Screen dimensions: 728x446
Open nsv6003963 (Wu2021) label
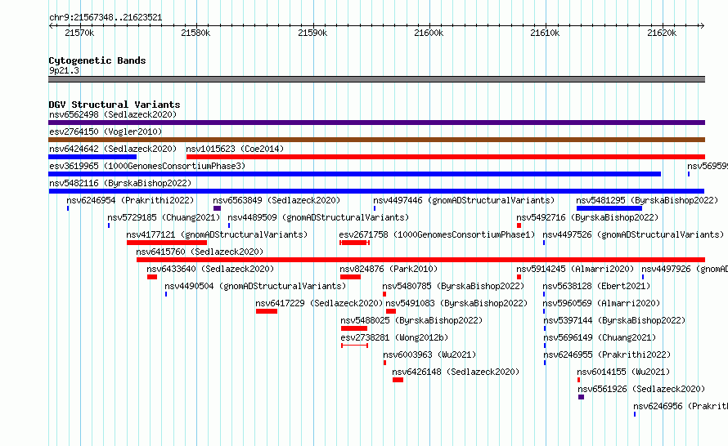[429, 355]
